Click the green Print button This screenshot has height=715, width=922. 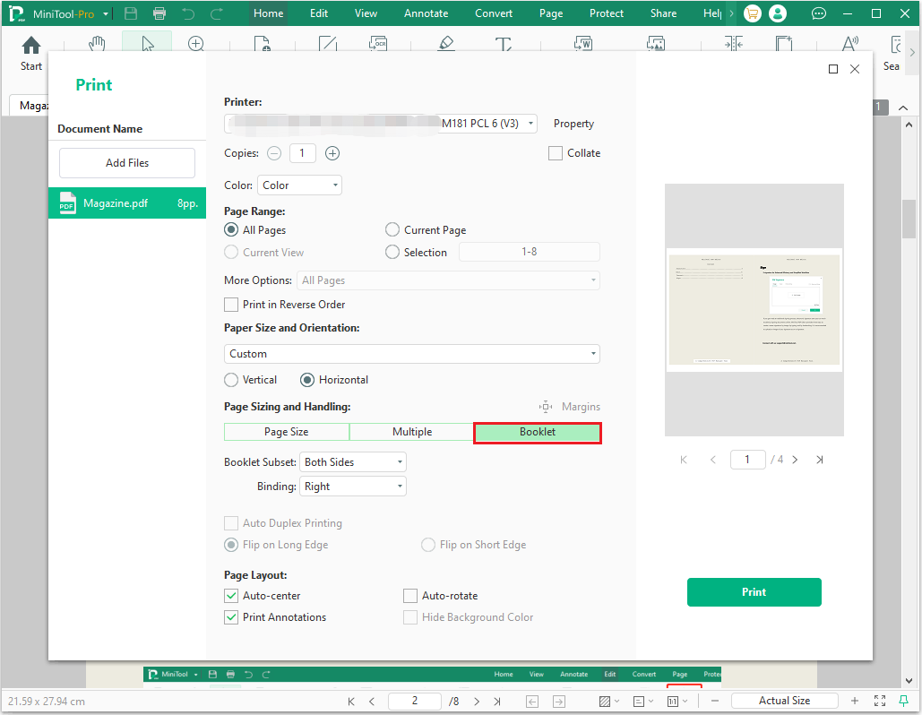(x=754, y=592)
